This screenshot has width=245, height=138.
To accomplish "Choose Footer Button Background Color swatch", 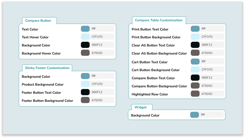I will pyautogui.click(x=85, y=100).
